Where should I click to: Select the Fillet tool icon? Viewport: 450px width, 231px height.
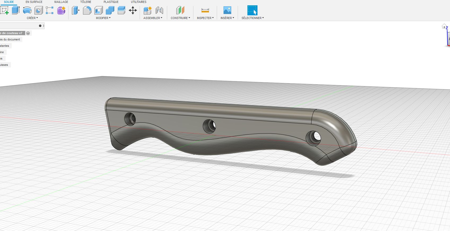87,10
